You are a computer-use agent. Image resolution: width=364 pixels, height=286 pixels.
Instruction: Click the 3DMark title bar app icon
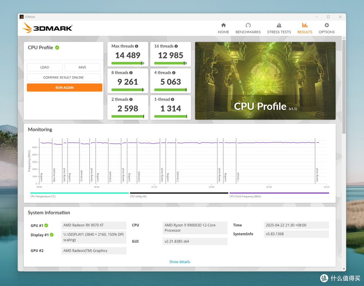pyautogui.click(x=21, y=17)
